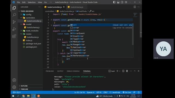Open the Manage gear settings icon

click(x=14, y=87)
